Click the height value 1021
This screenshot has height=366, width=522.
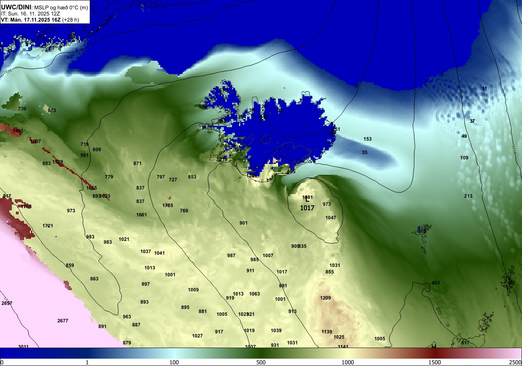124,239
